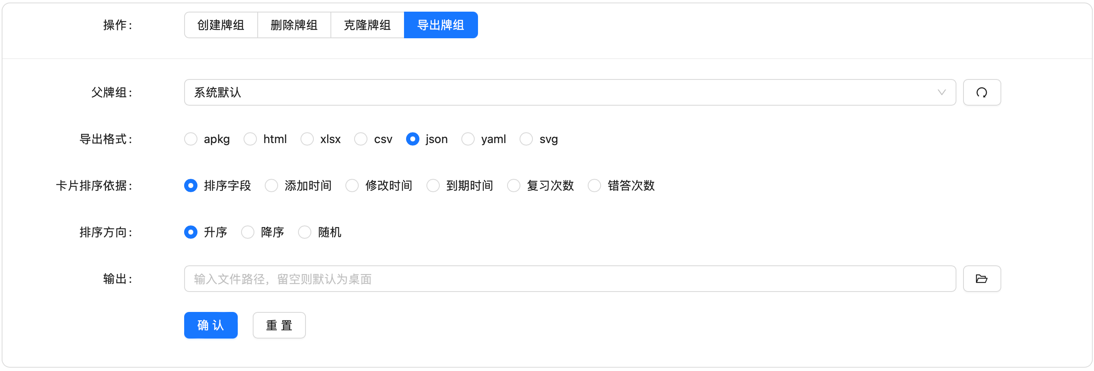Click the 输出 file path input field
Image resolution: width=1094 pixels, height=371 pixels.
coord(570,279)
